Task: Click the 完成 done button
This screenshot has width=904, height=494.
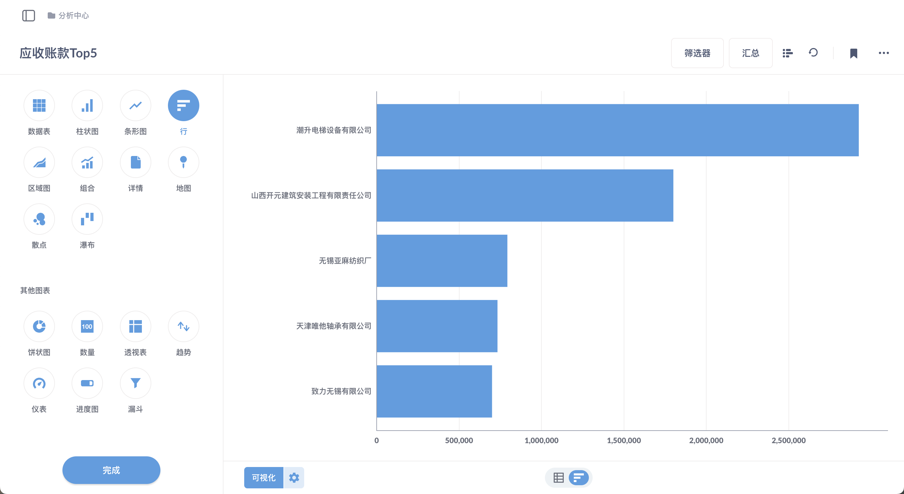Action: pyautogui.click(x=111, y=470)
